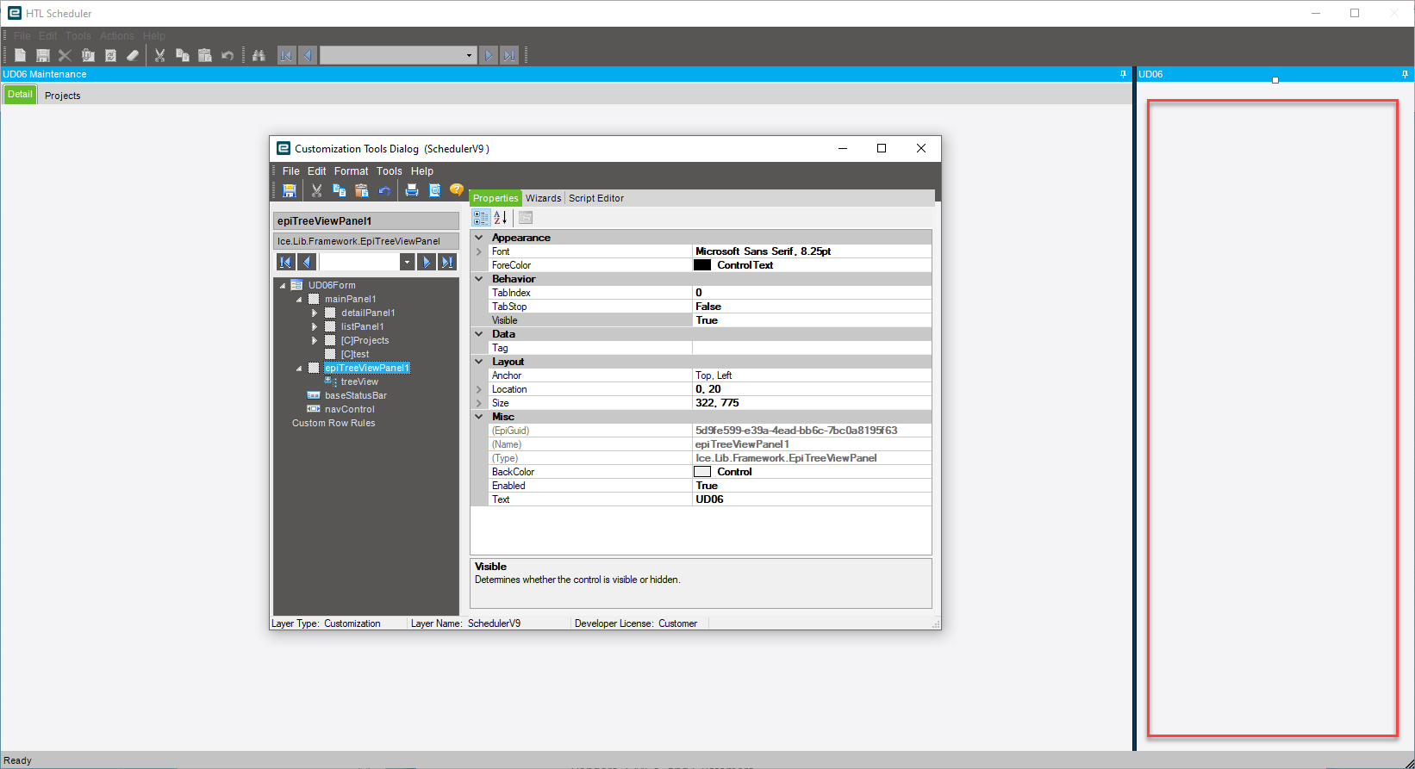
Task: Go to the next record in the main toolbar
Action: tap(489, 55)
